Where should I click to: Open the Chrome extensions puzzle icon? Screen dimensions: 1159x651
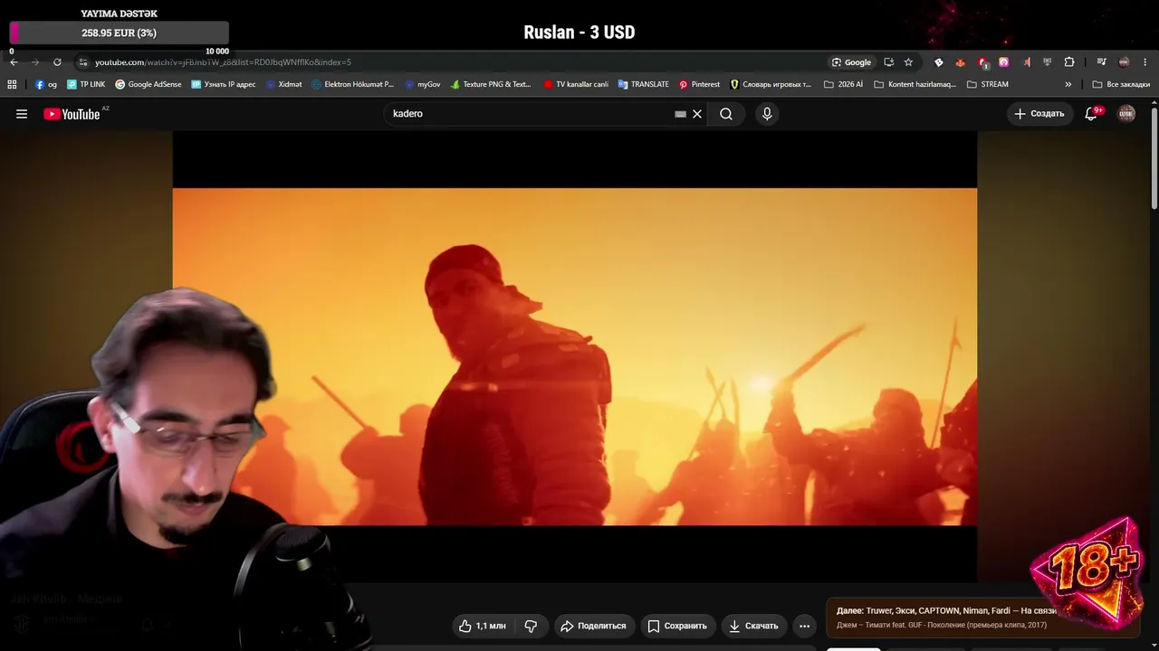[1069, 62]
